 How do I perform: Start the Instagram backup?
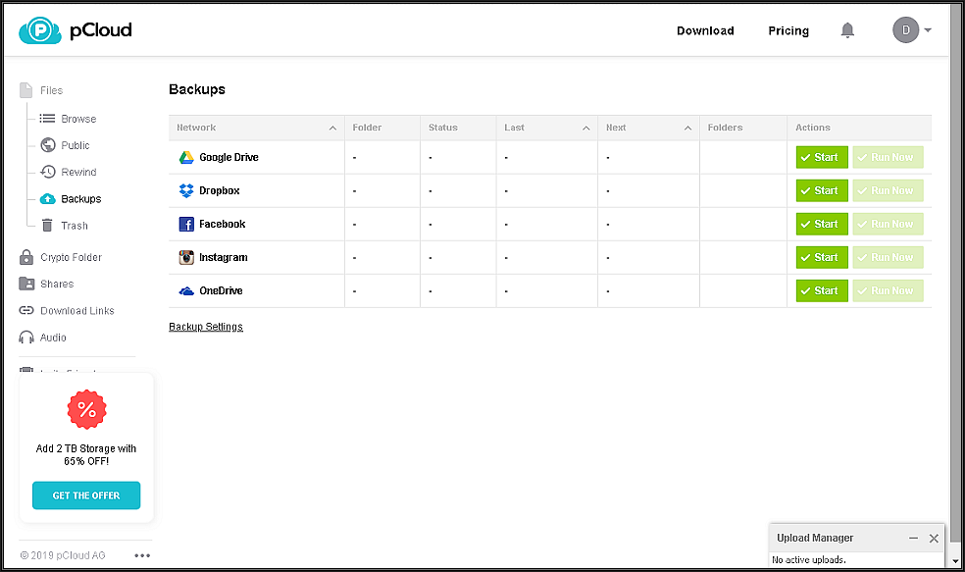(822, 257)
